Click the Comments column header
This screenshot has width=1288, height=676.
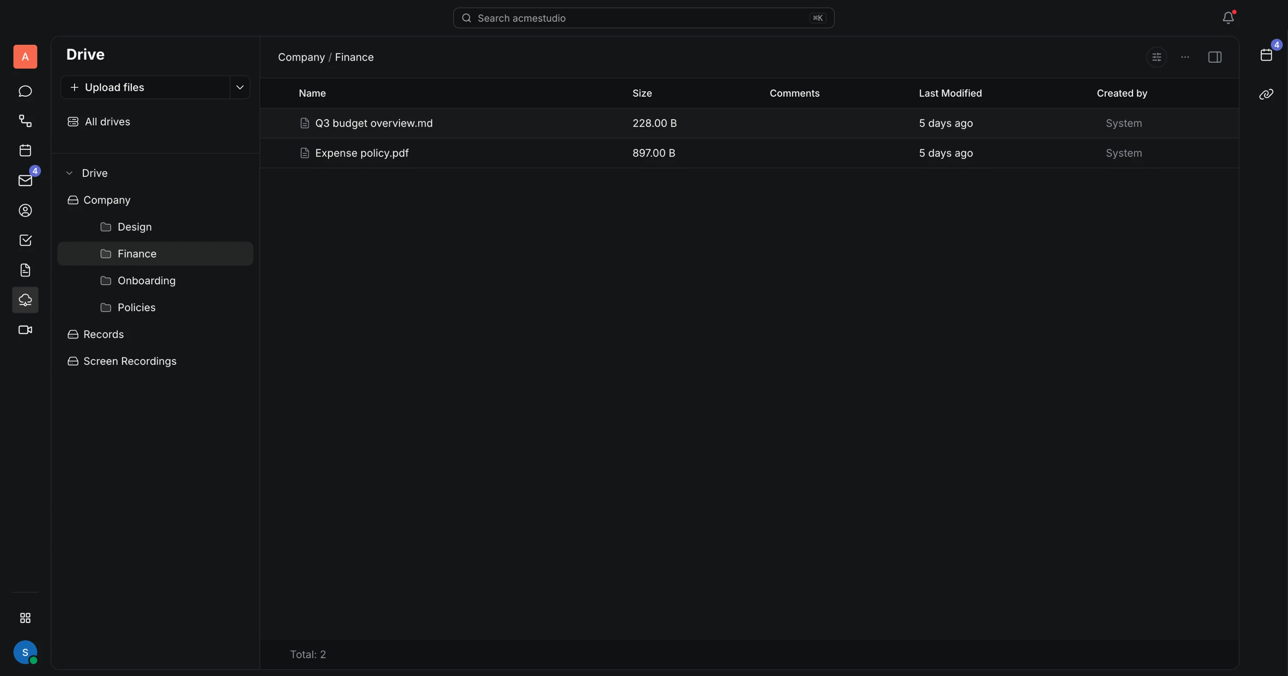tap(794, 93)
